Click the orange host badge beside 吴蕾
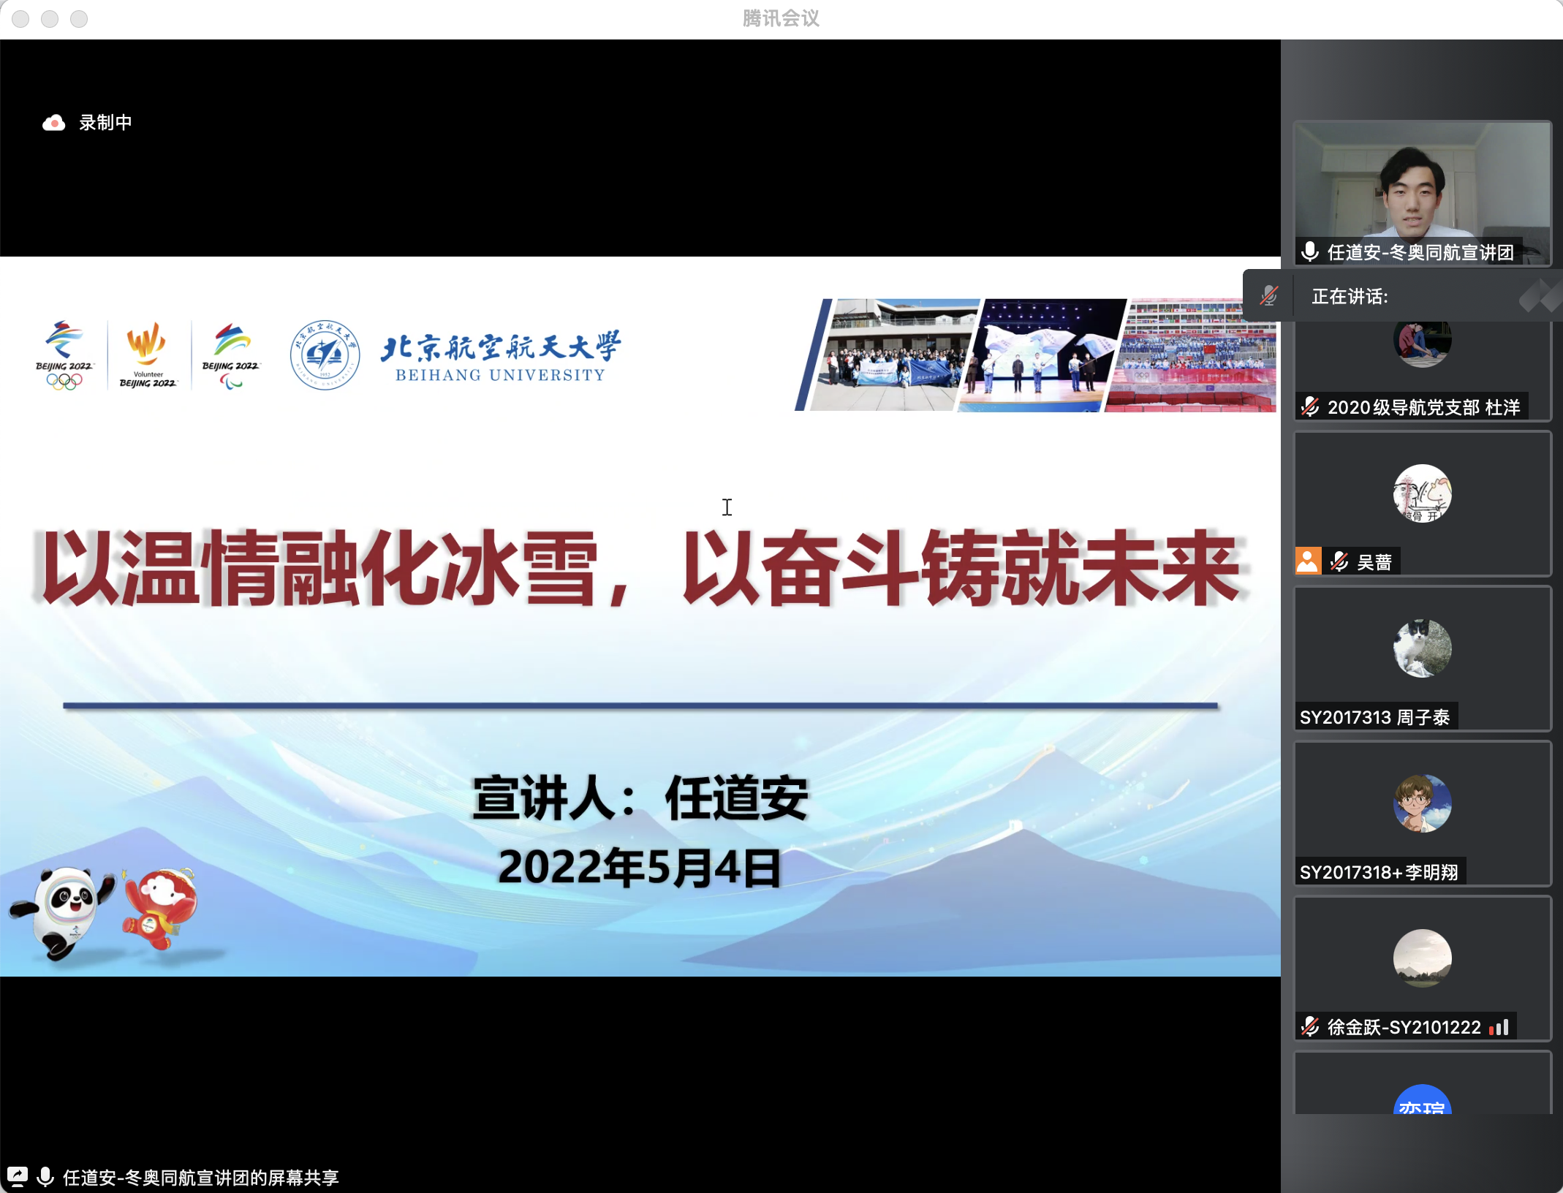The width and height of the screenshot is (1563, 1193). pyautogui.click(x=1308, y=561)
